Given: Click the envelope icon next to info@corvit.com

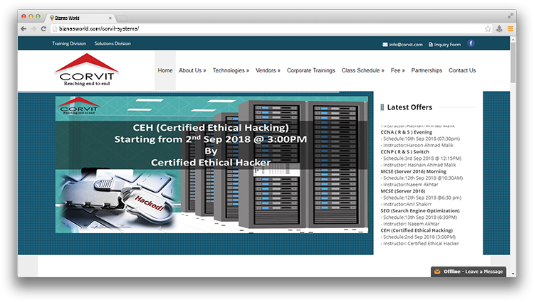Looking at the screenshot, I should 385,44.
